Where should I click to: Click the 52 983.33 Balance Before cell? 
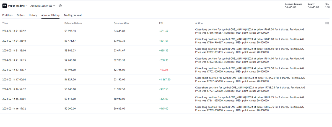coord(70,50)
